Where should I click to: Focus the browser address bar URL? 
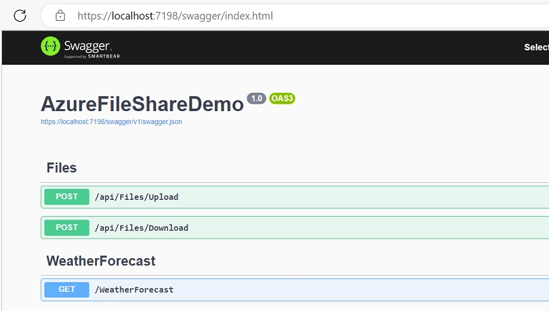[175, 16]
